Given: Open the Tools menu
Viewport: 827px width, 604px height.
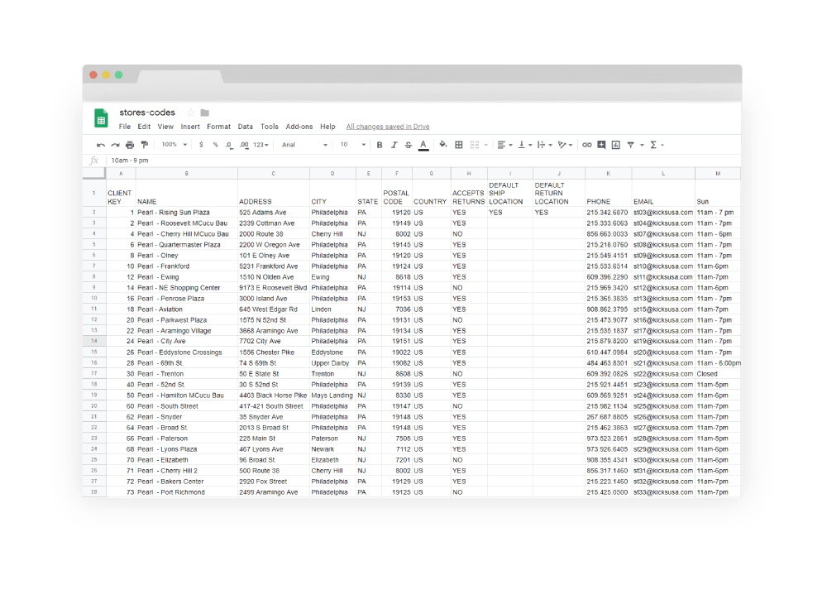Looking at the screenshot, I should pos(269,127).
